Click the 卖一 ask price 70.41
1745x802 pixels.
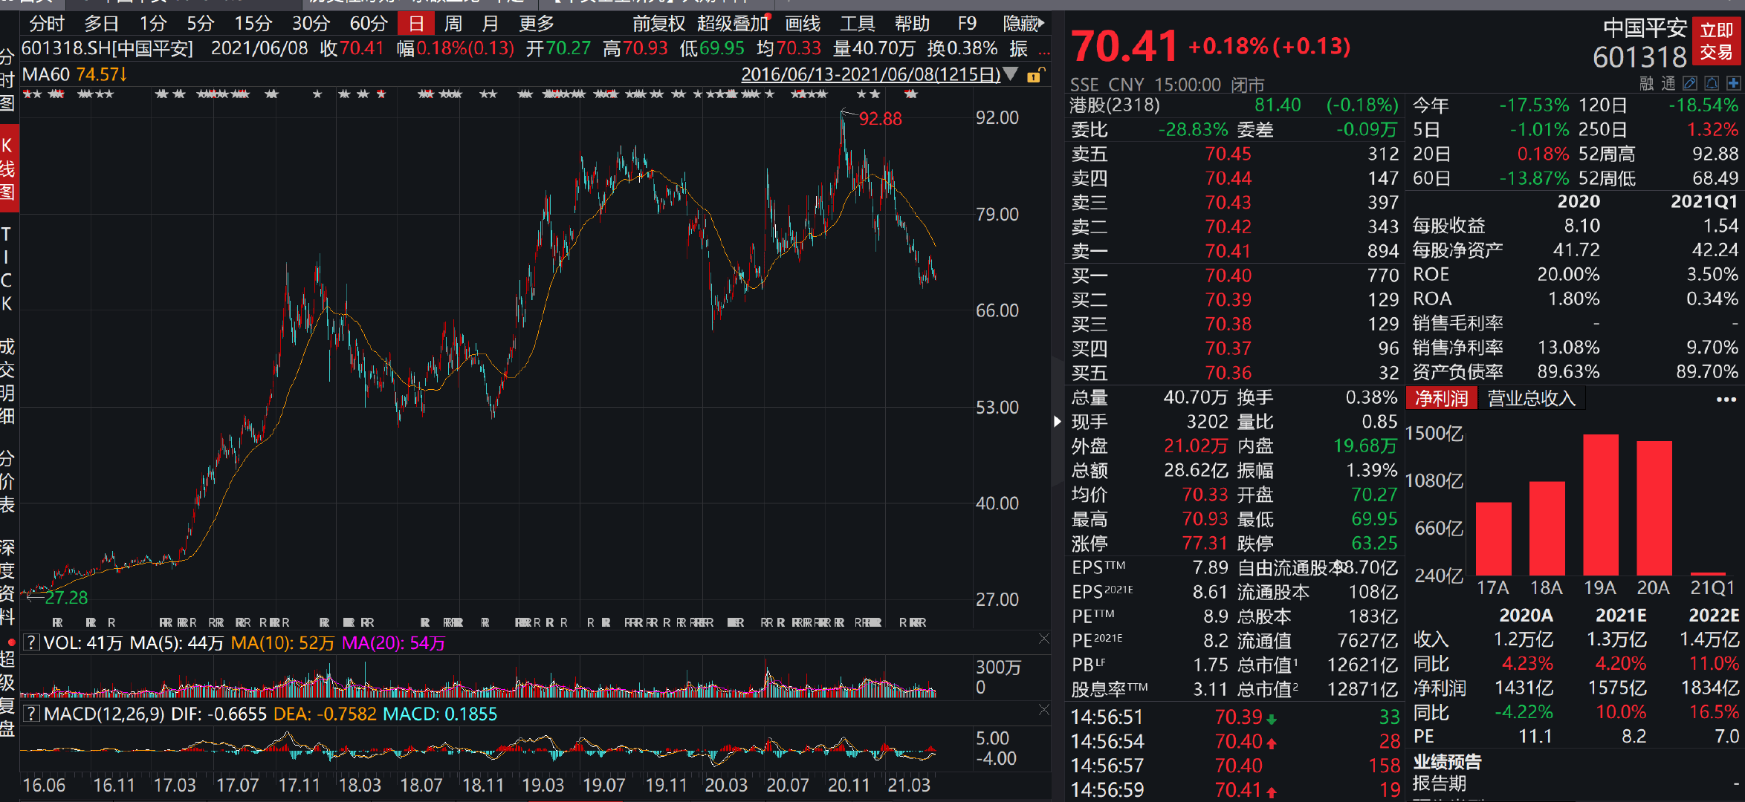(1228, 252)
